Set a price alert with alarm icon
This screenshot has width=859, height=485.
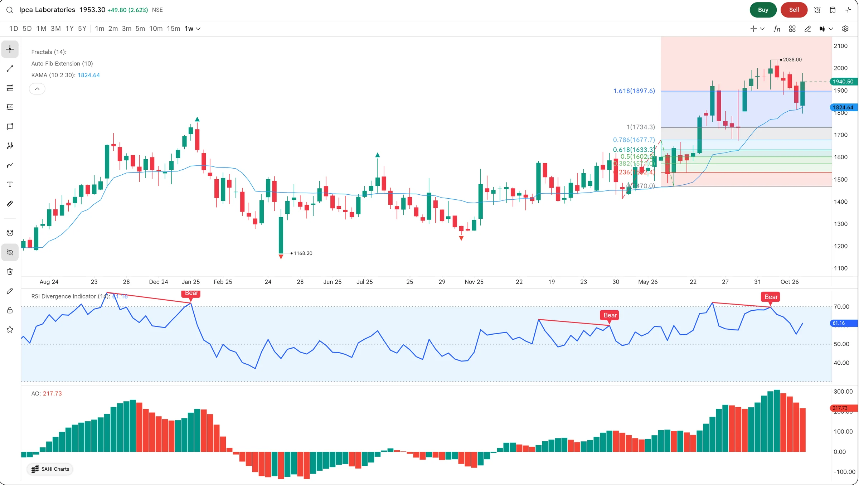(x=817, y=10)
